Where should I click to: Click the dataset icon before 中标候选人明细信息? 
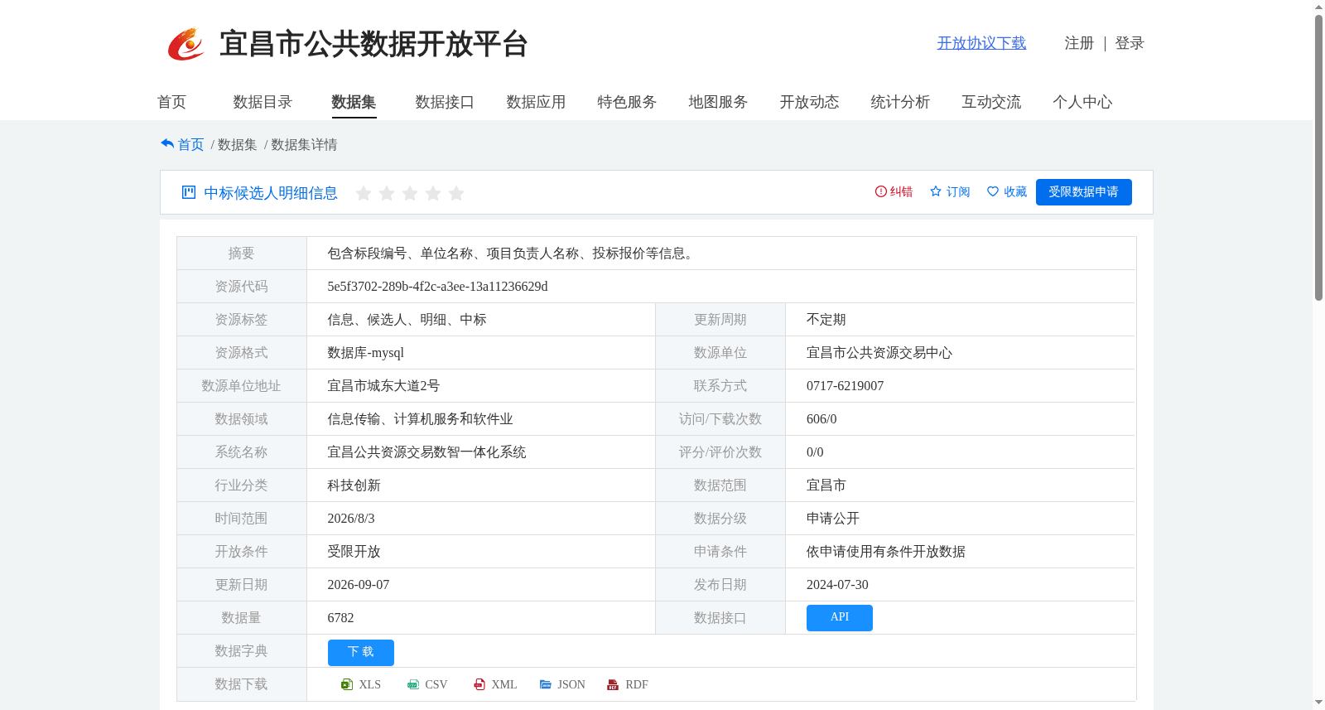(x=189, y=192)
